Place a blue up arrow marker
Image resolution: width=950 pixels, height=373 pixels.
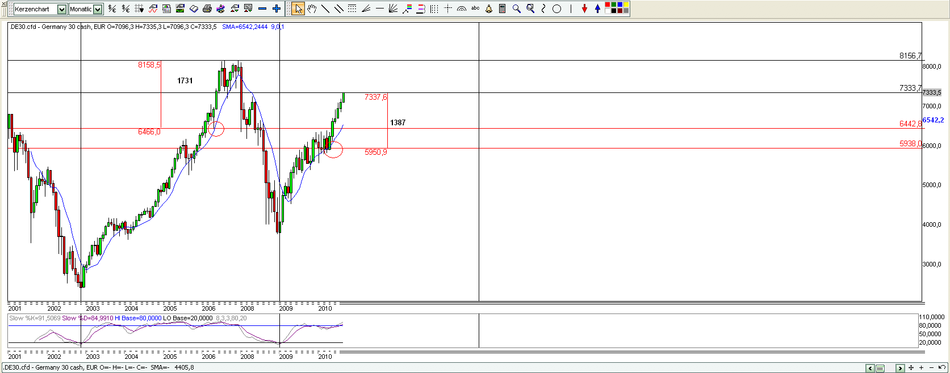tap(597, 9)
